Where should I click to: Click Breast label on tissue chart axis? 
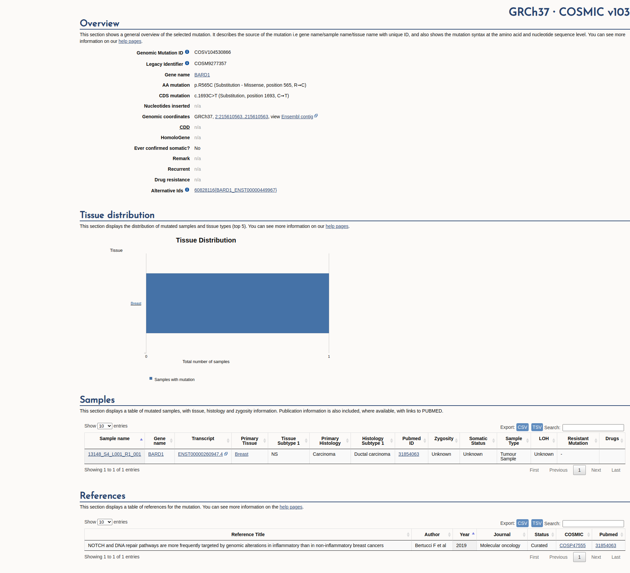[136, 303]
